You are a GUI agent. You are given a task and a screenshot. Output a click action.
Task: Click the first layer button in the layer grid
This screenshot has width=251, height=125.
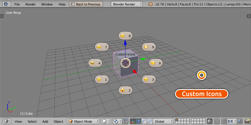[177, 120]
